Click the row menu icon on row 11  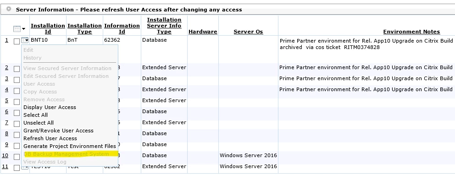pos(25,168)
